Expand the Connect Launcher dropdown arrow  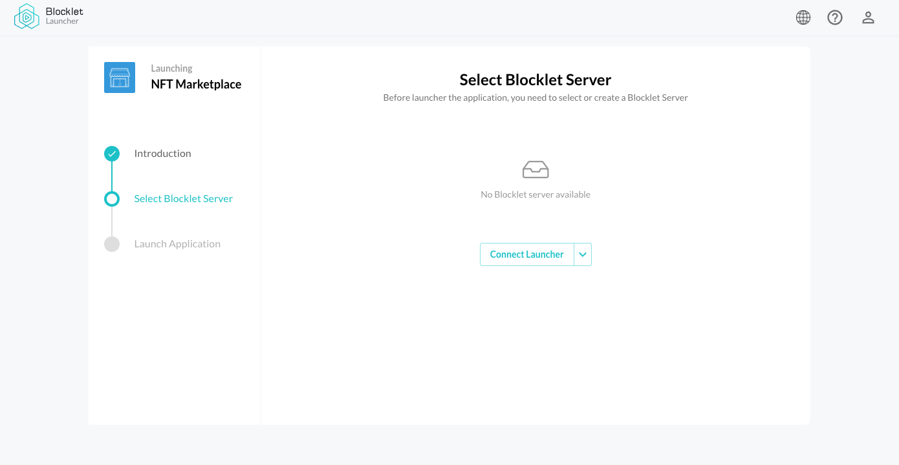tap(583, 254)
